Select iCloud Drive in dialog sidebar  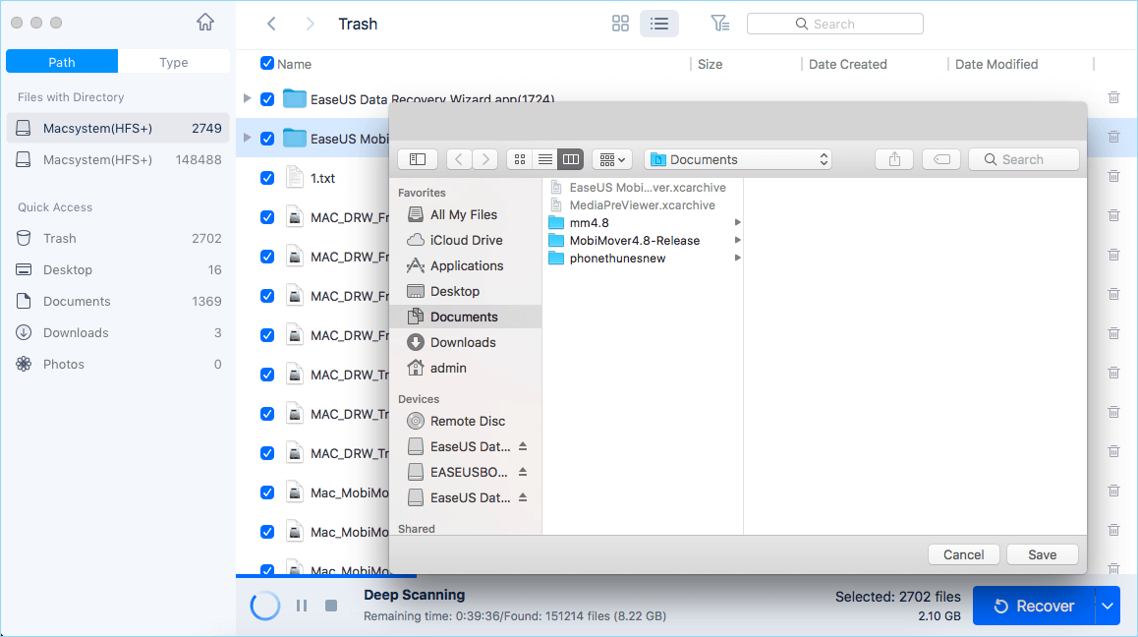[x=463, y=240]
